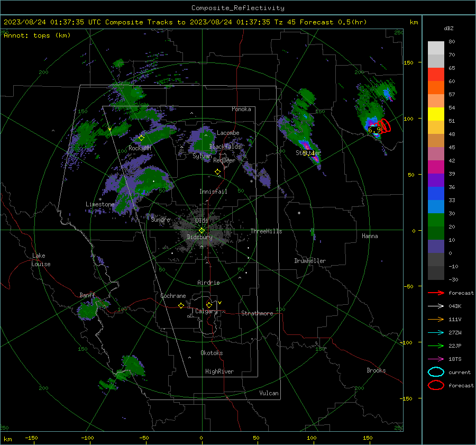
Task: Click yellow diamond marker above RockyMH label
Action: [141, 138]
